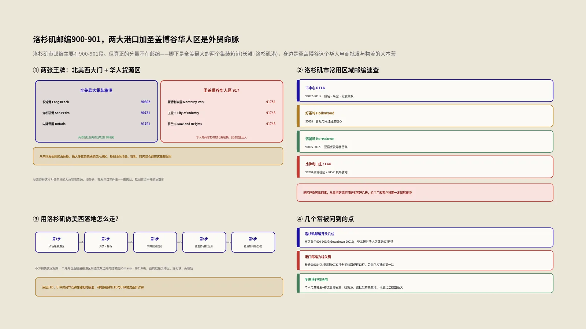Viewport: 586px width, 329px height.
Task: Click 91748 in the City of Industry row
Action: (x=271, y=113)
